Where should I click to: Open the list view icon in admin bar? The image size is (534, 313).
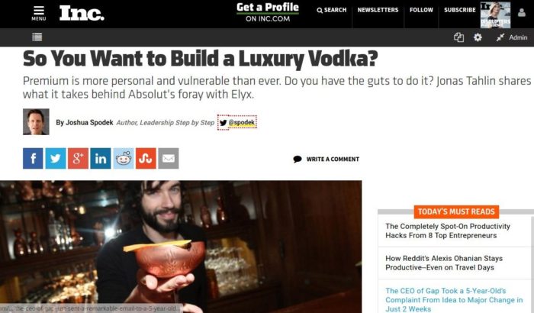click(x=37, y=37)
